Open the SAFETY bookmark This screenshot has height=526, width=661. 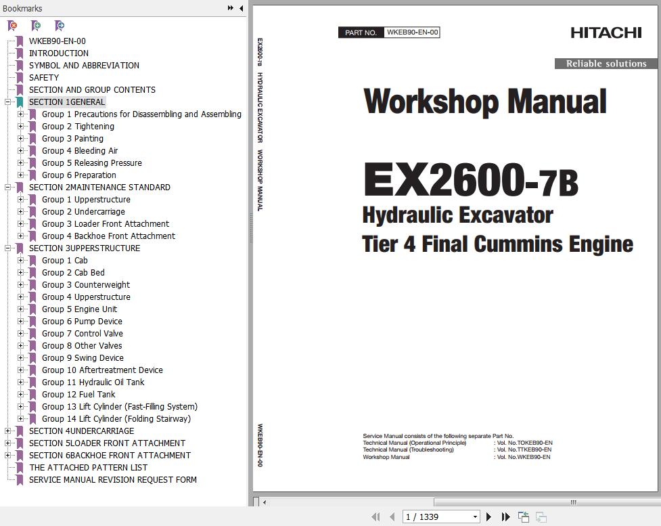pos(44,78)
